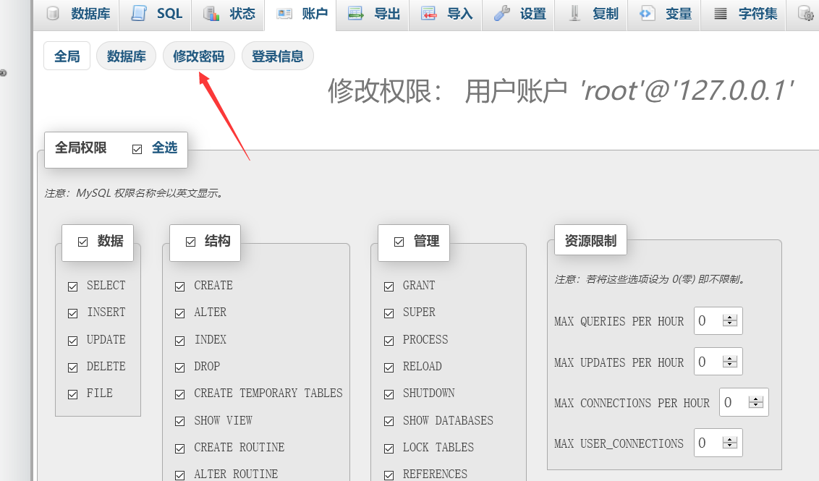Screen dimensions: 819x481
Task: Click the 资源限制 section label
Action: pyautogui.click(x=591, y=241)
